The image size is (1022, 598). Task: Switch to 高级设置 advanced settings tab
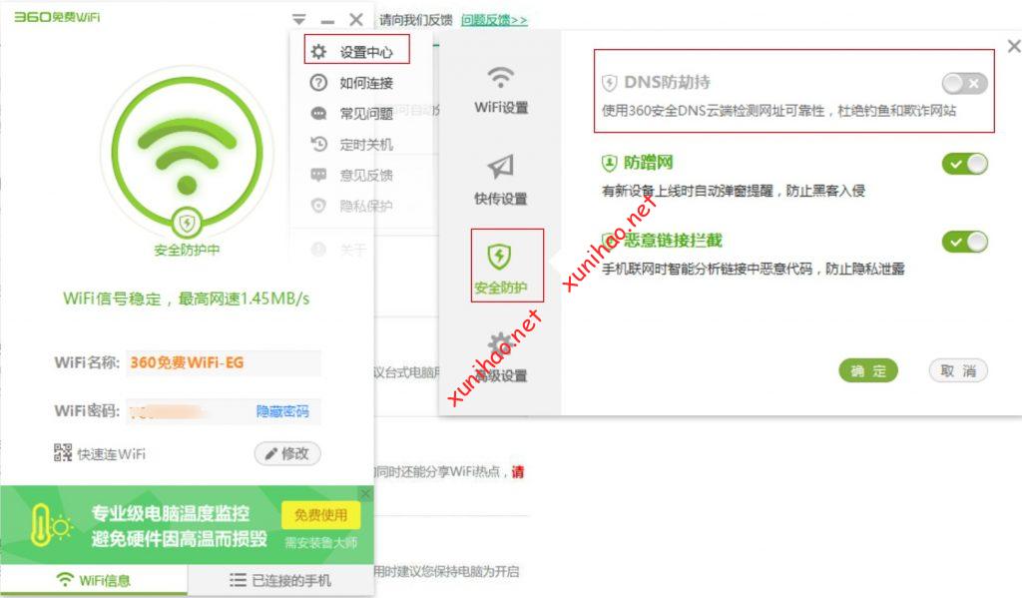[x=501, y=356]
